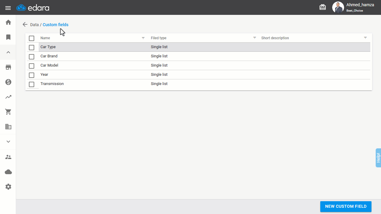Select the Transmission row name
Image resolution: width=381 pixels, height=214 pixels.
(52, 84)
